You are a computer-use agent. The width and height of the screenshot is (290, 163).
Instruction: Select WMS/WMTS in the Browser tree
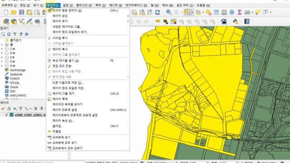coord(18,96)
